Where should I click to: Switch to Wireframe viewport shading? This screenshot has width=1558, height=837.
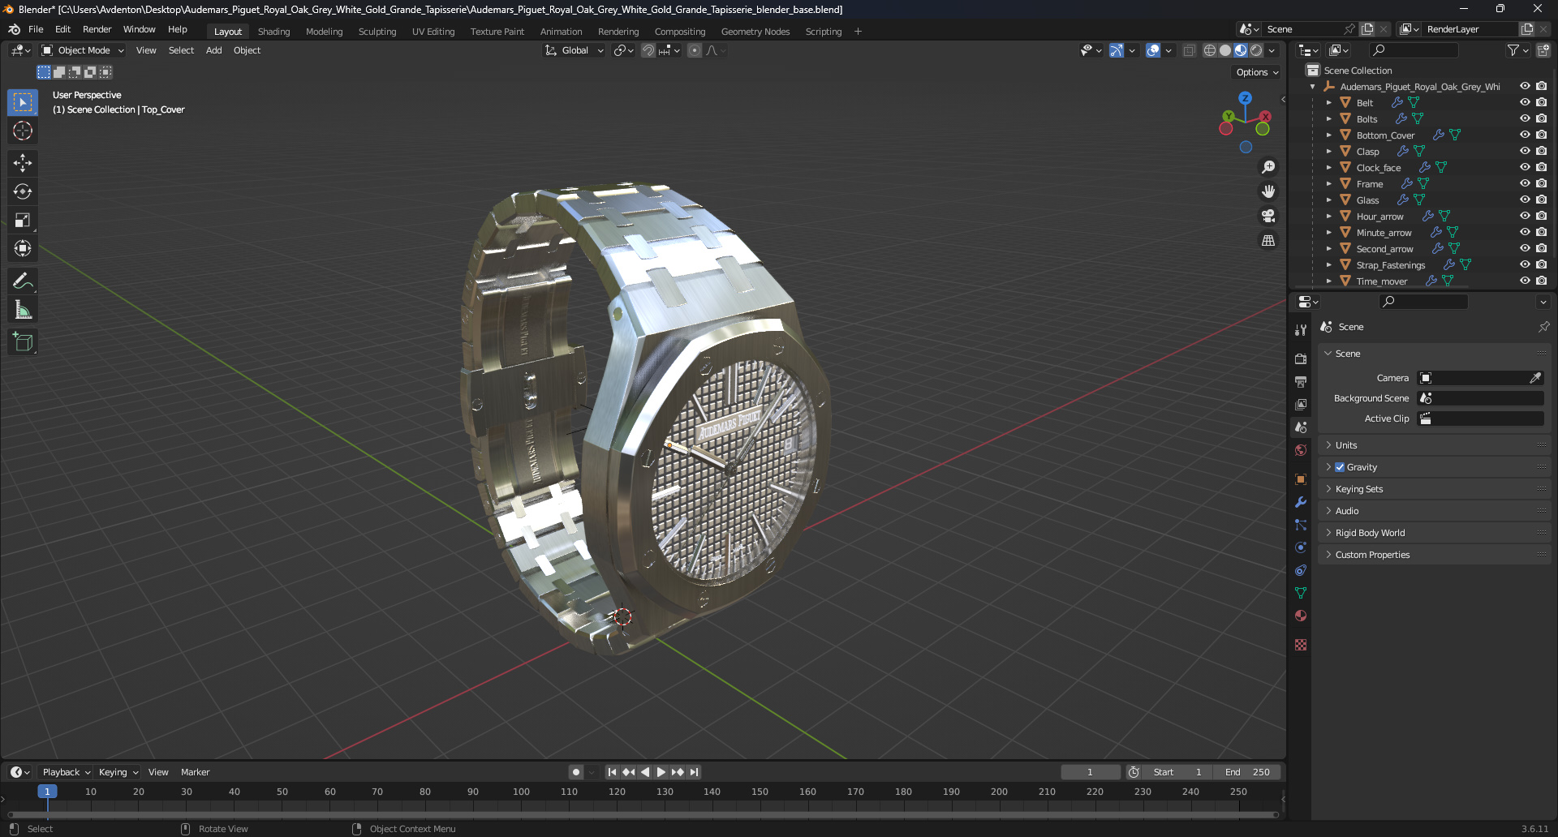click(1210, 50)
